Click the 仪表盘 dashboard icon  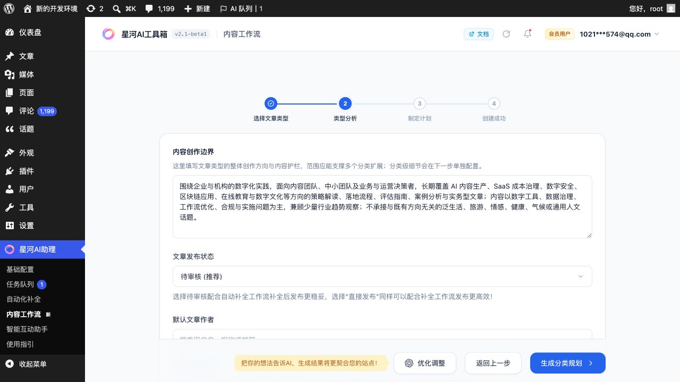click(x=10, y=32)
